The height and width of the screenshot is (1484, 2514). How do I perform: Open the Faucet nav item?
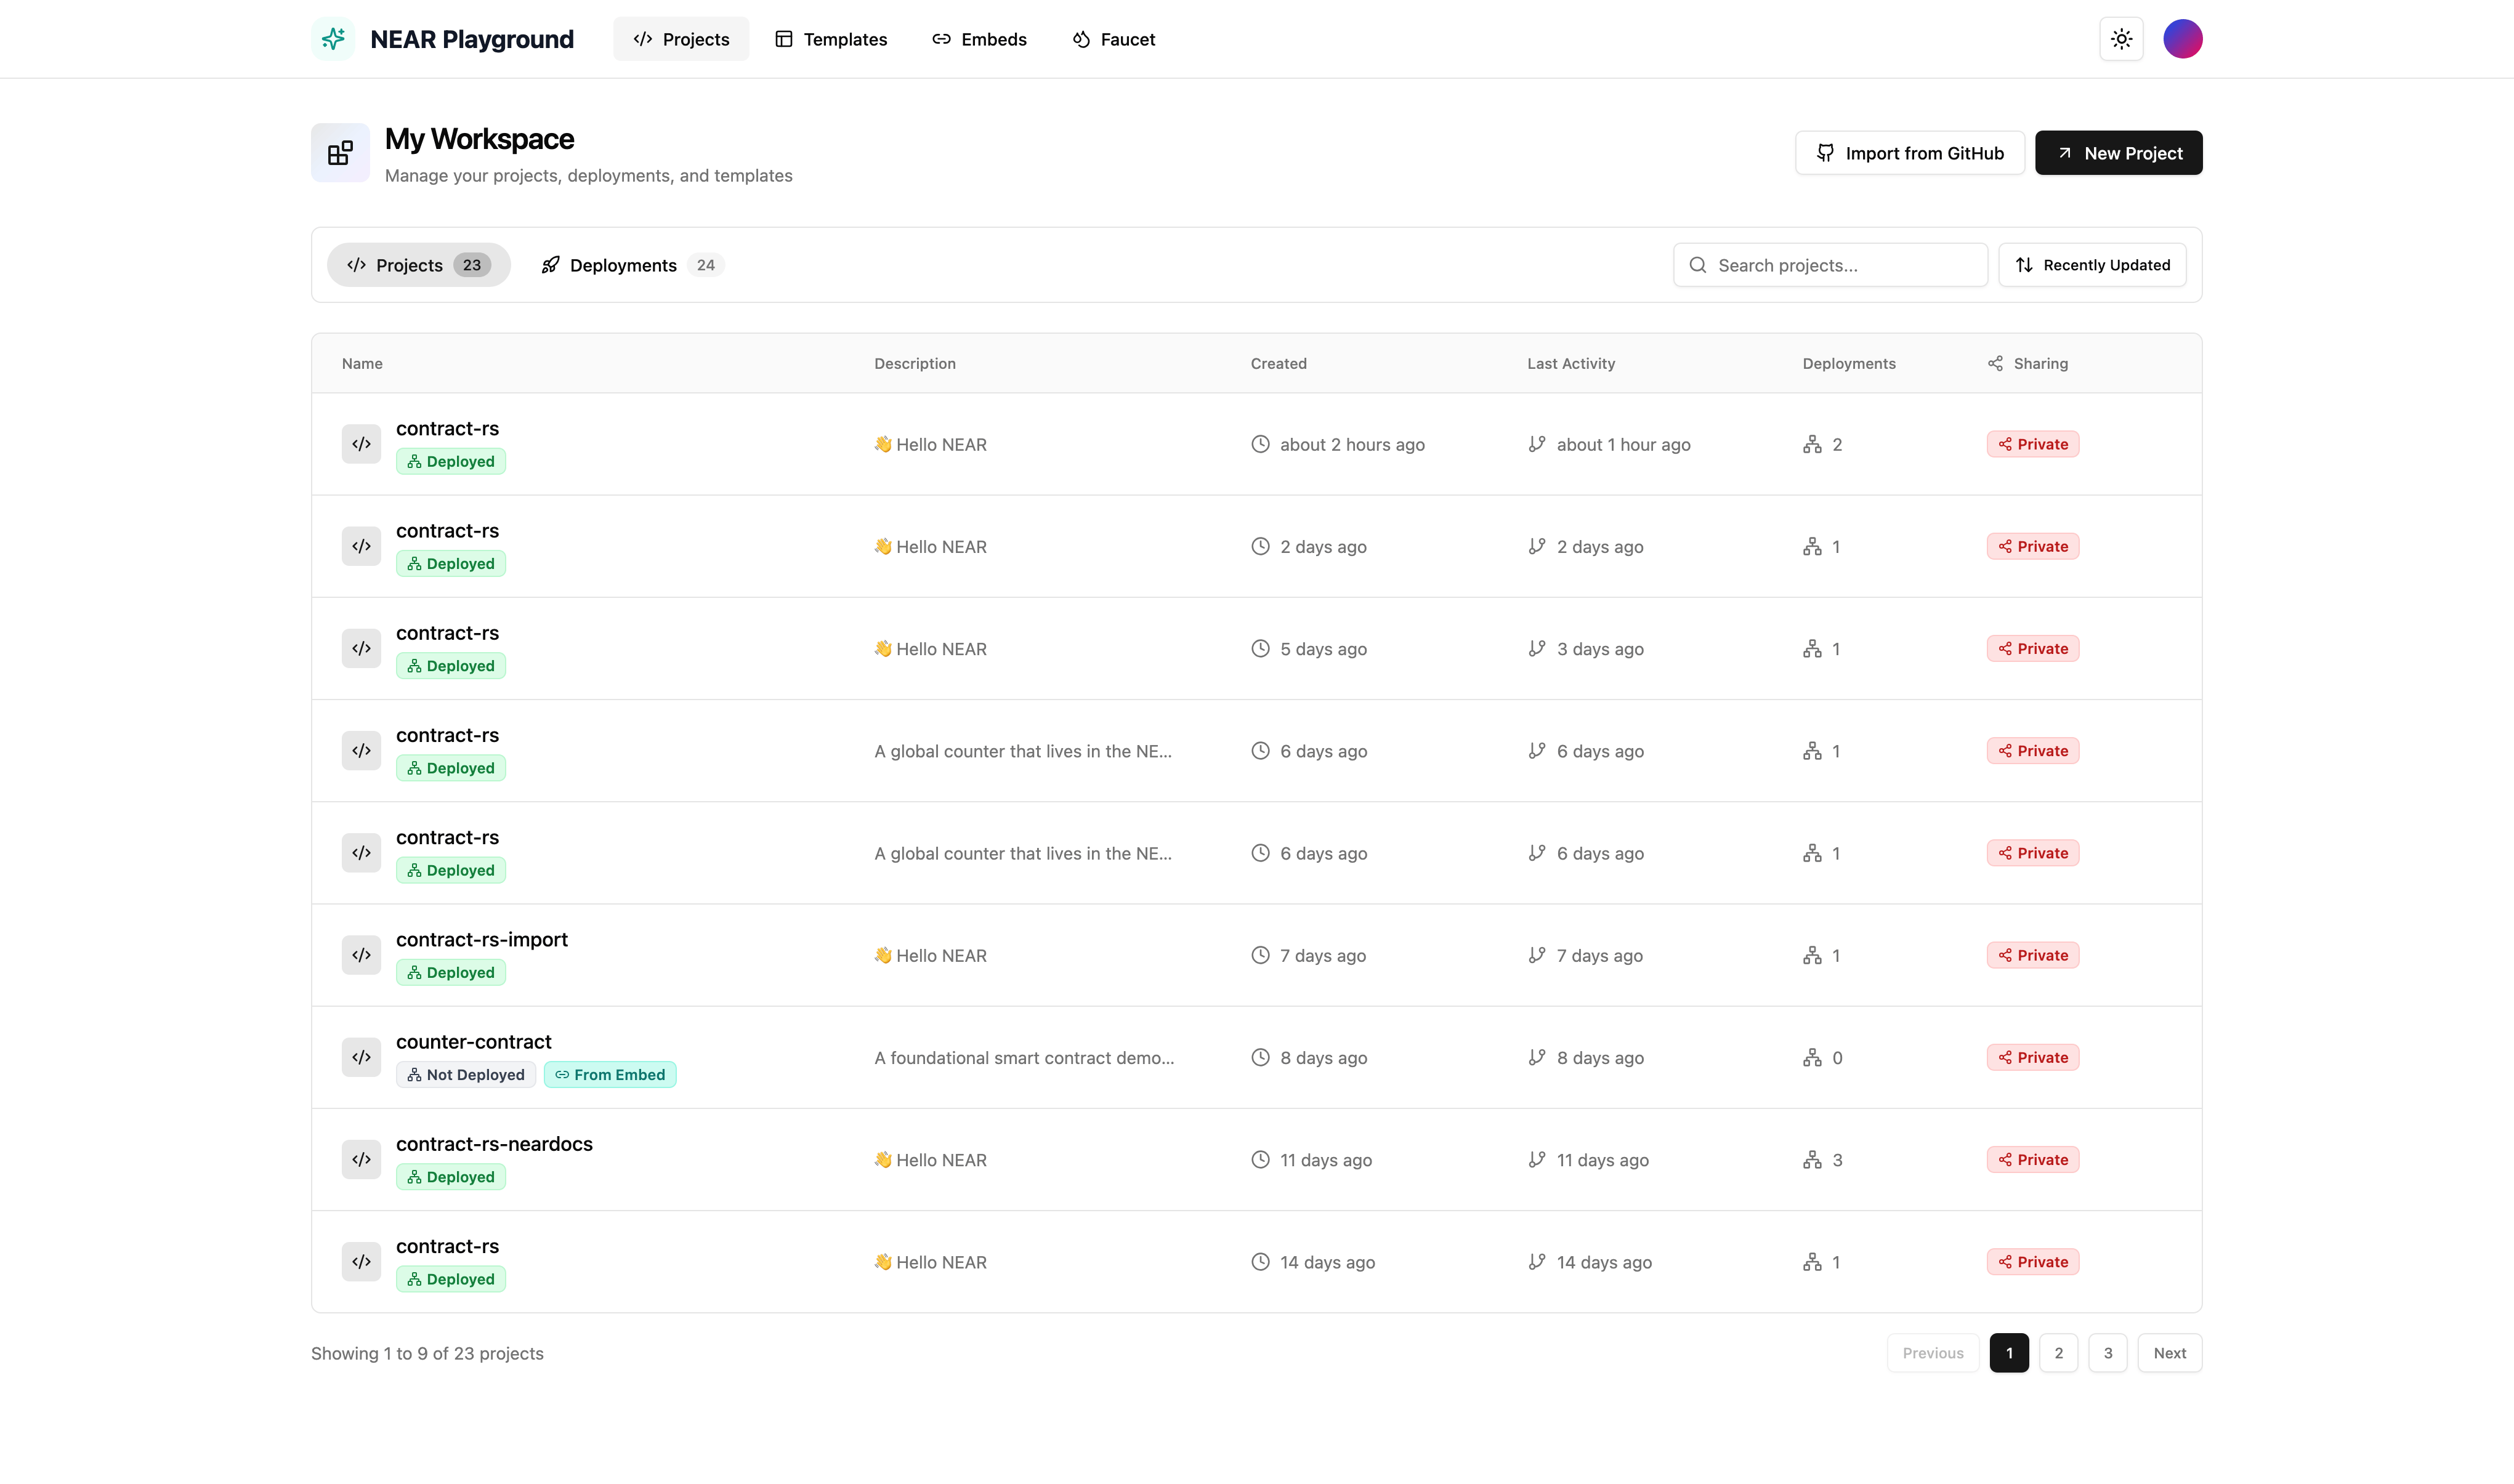pyautogui.click(x=1113, y=39)
